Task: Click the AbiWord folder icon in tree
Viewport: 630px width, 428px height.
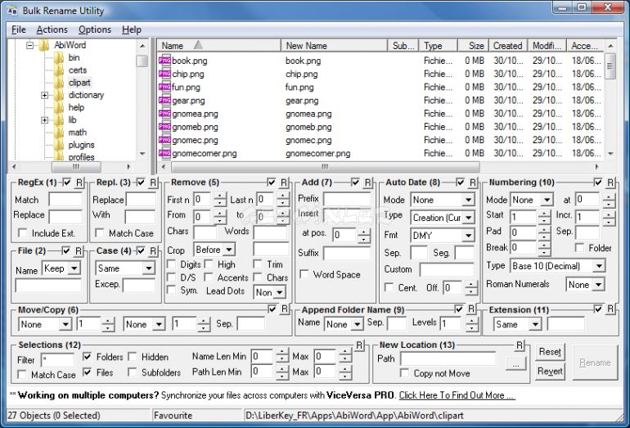Action: (x=44, y=45)
